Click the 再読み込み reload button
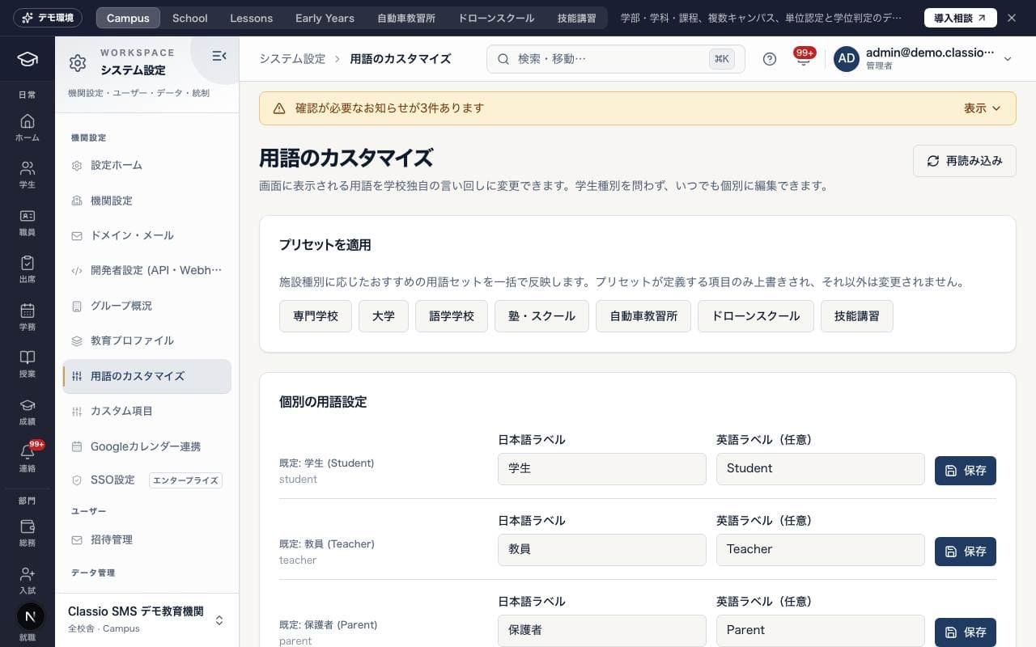The image size is (1036, 647). tap(965, 161)
